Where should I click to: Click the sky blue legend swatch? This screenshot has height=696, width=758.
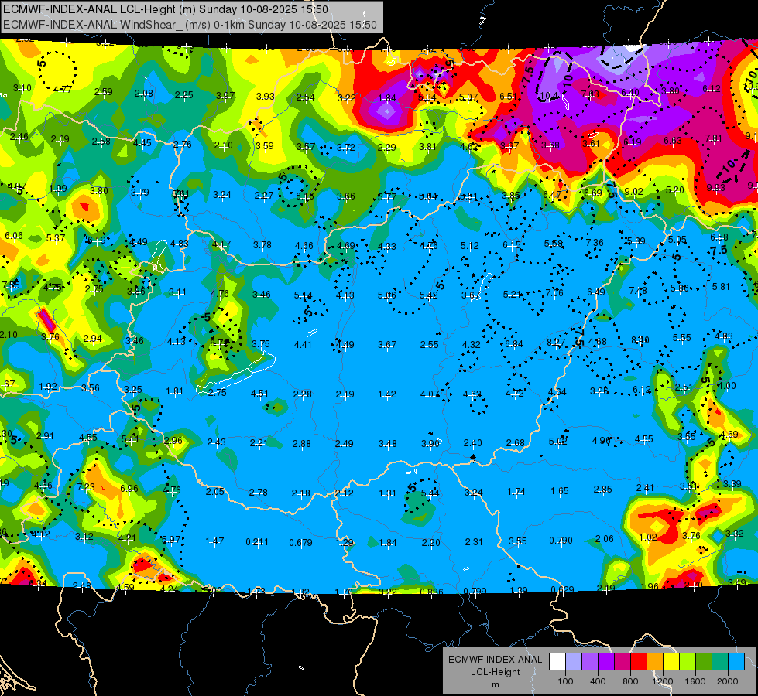(736, 661)
